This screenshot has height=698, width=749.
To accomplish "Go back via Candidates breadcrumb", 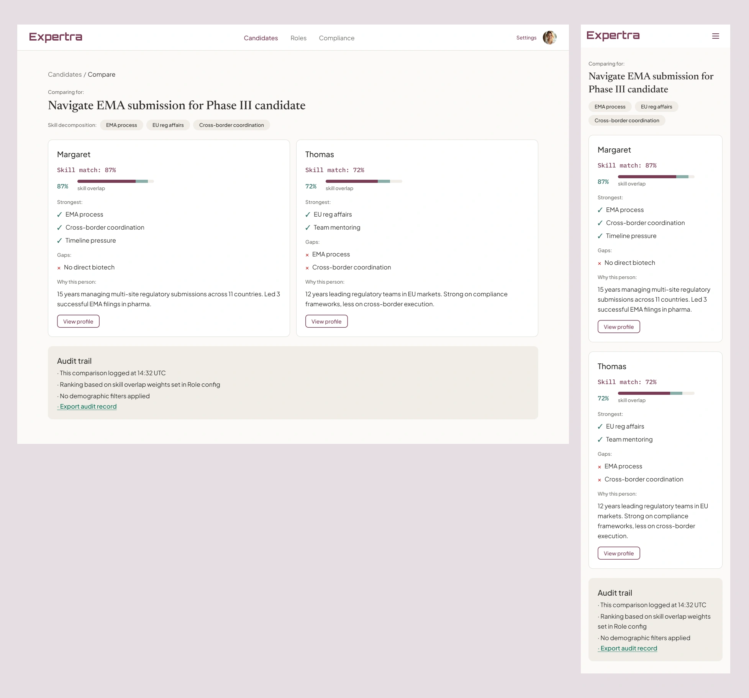I will click(x=65, y=74).
